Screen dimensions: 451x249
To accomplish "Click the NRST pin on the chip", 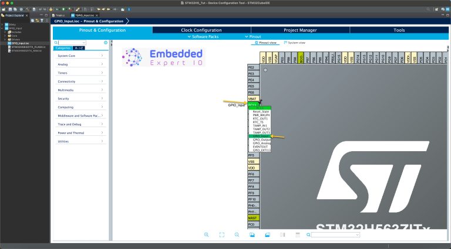I will (x=251, y=218).
